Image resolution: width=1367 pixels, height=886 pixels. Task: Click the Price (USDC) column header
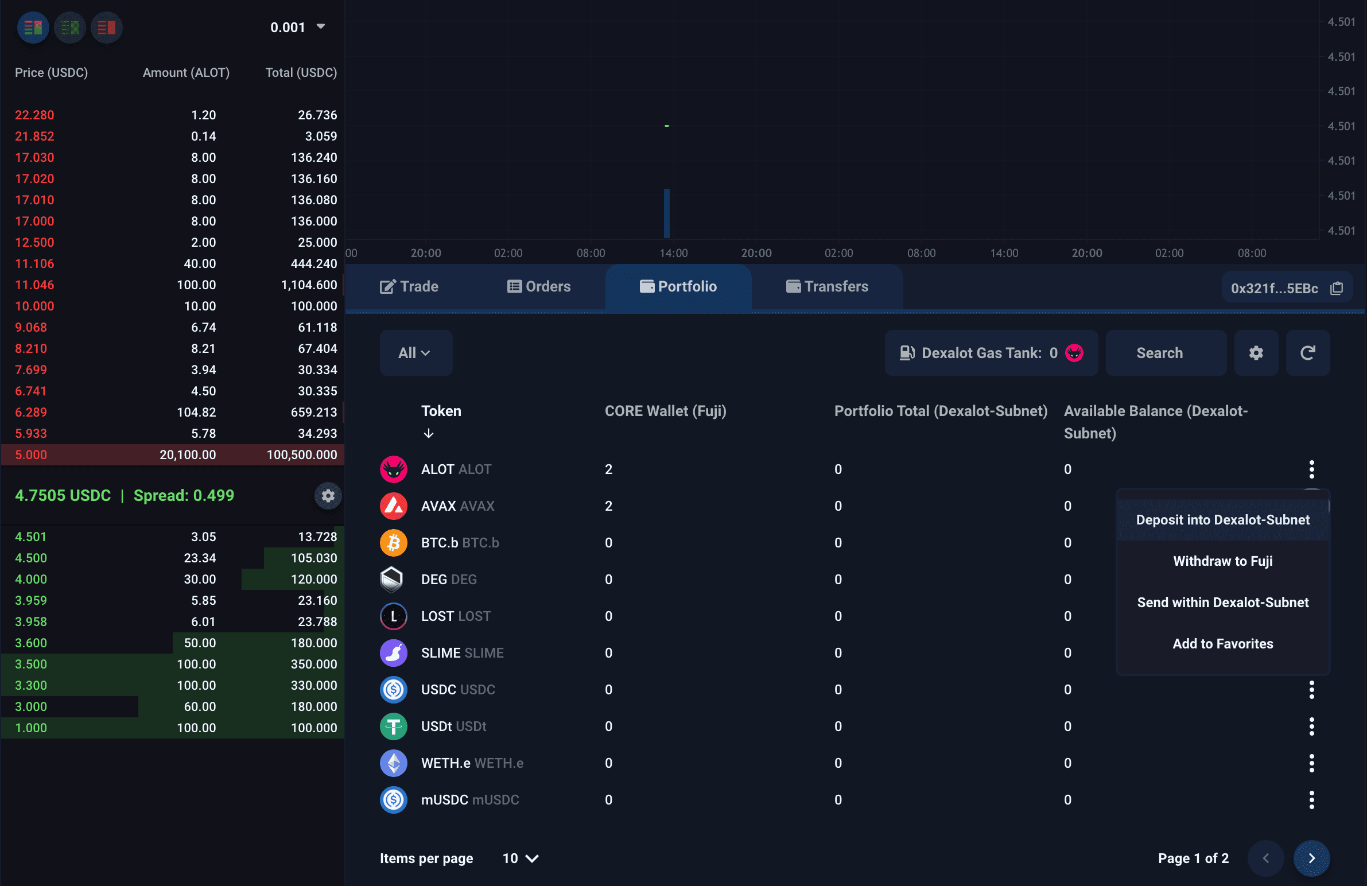pos(51,72)
